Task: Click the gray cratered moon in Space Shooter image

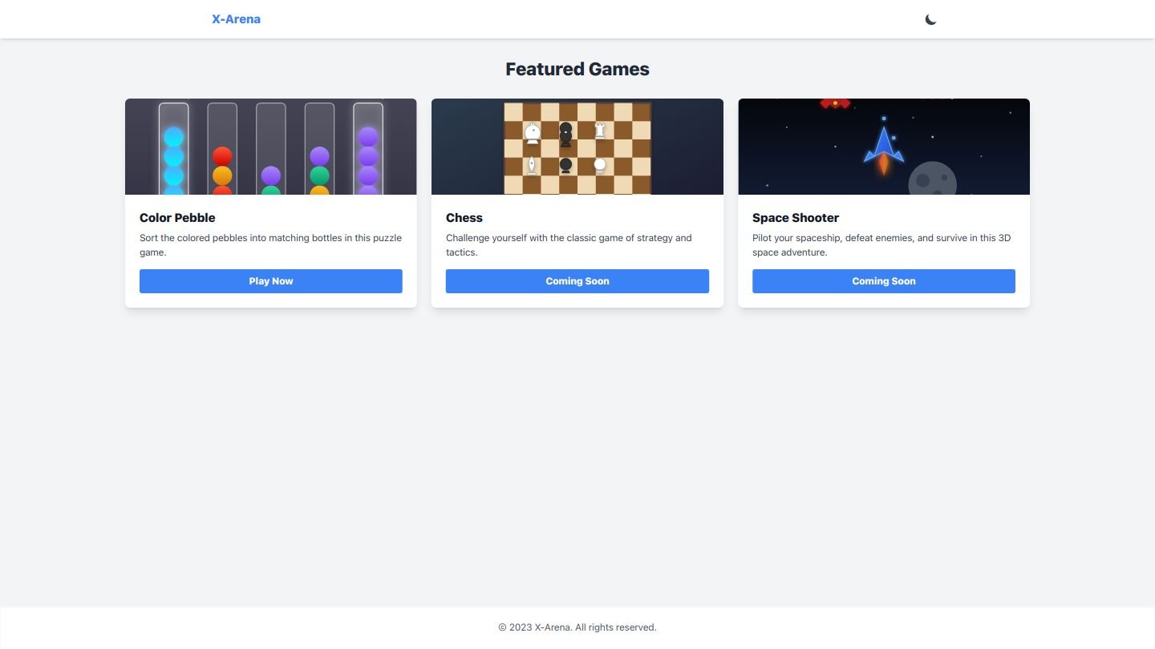Action: click(x=931, y=180)
